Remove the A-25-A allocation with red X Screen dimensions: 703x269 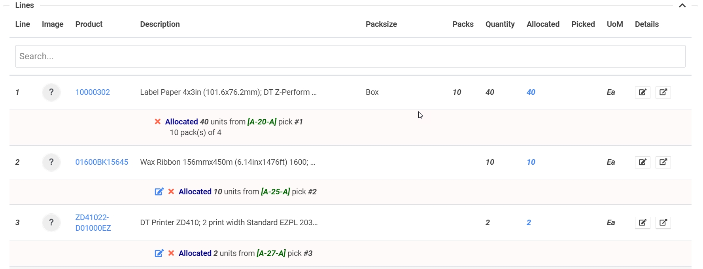[x=171, y=192]
